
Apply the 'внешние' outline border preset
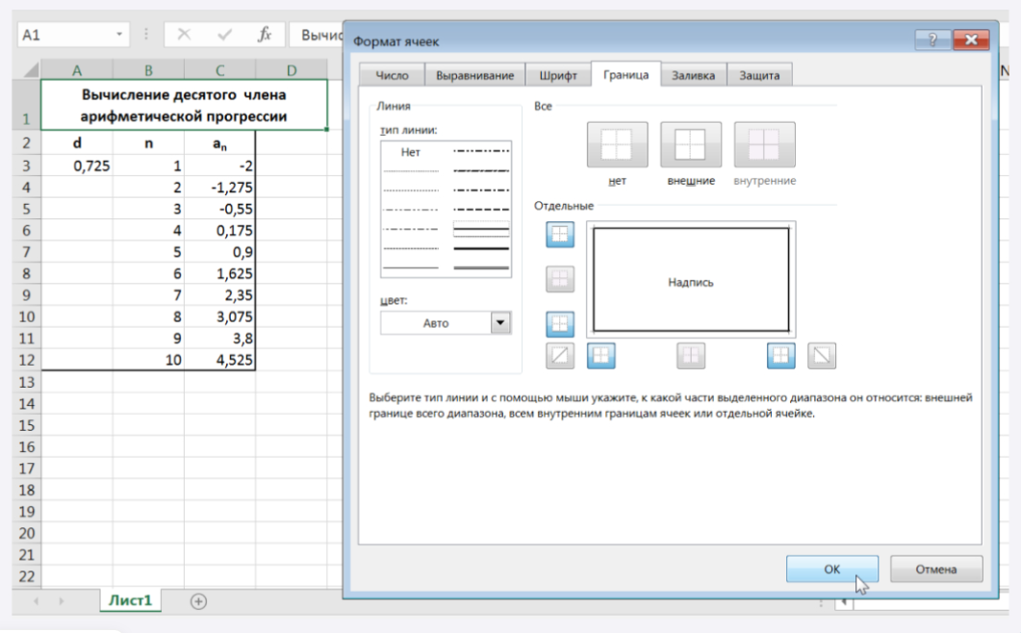690,145
